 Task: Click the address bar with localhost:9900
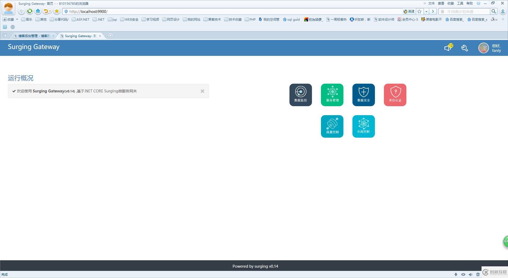[233, 11]
